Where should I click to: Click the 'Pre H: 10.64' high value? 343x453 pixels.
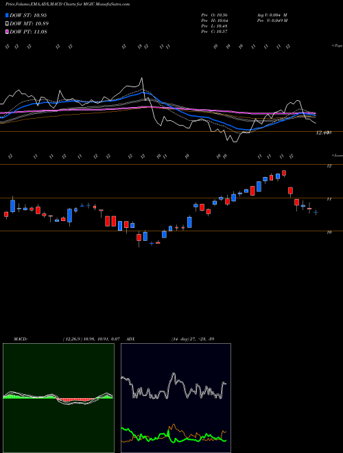click(215, 21)
